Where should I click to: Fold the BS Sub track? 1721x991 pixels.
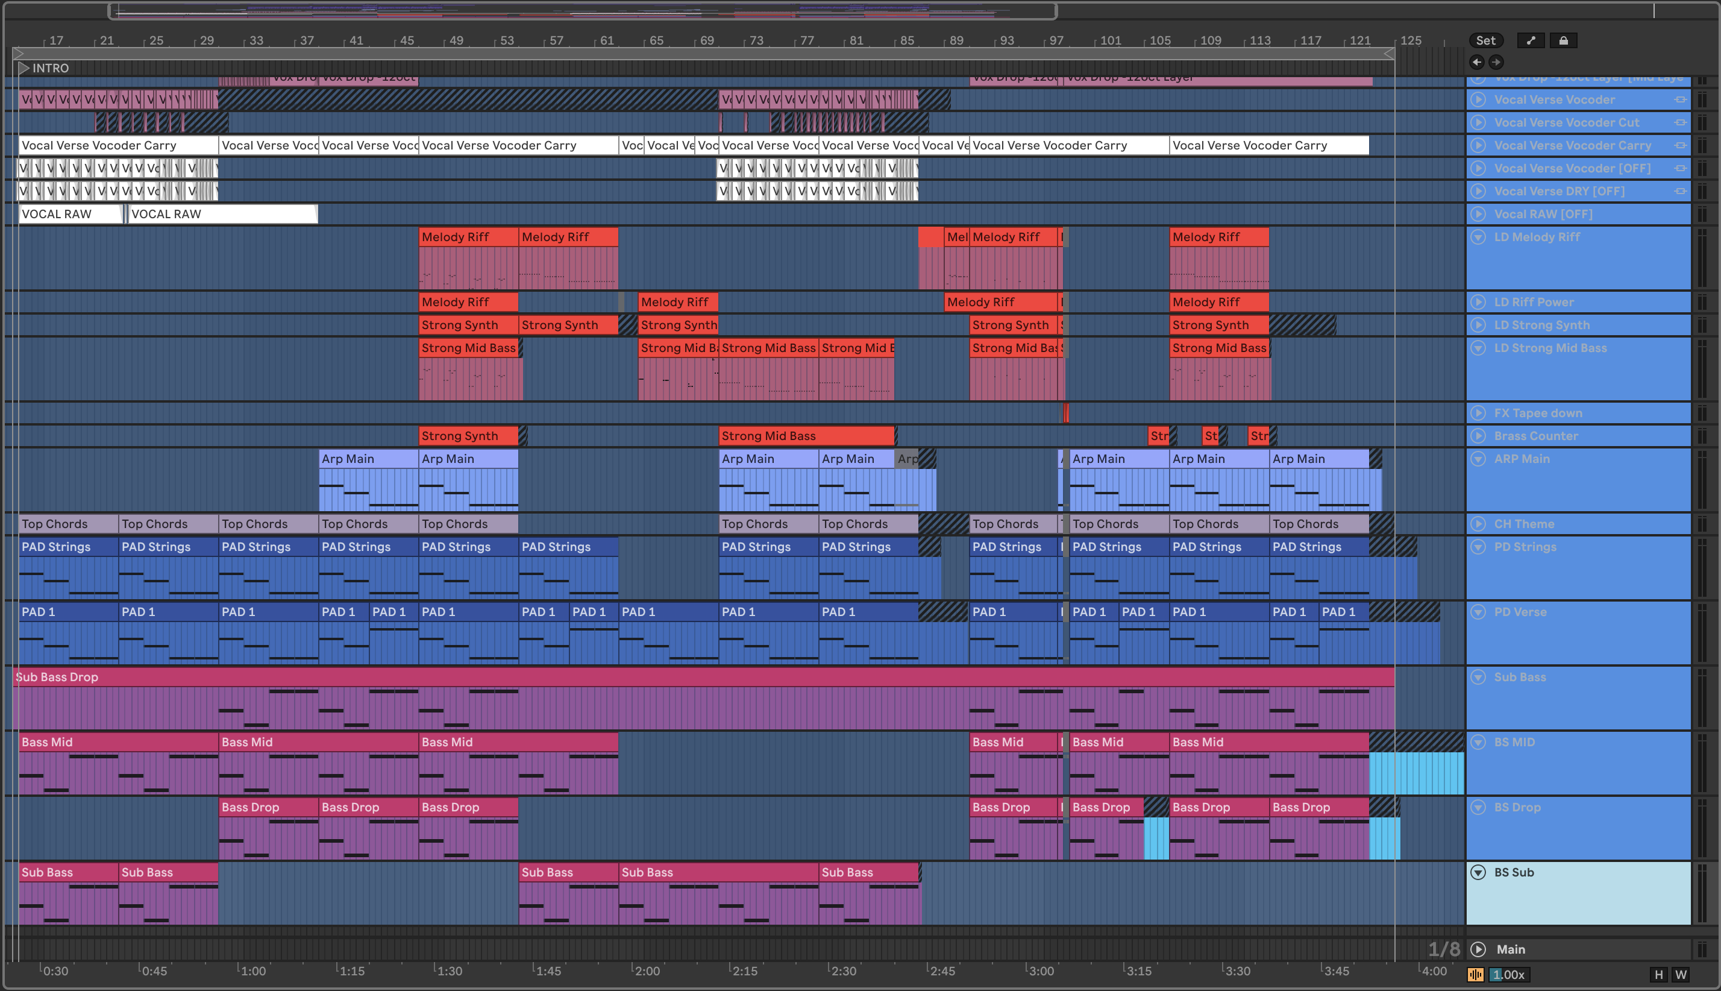point(1478,873)
